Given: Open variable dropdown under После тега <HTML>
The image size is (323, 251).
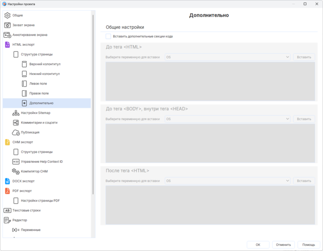Looking at the screenshot, I should [x=227, y=181].
